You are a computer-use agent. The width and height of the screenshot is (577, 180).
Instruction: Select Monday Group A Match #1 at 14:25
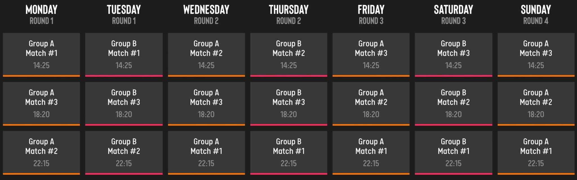coord(41,55)
